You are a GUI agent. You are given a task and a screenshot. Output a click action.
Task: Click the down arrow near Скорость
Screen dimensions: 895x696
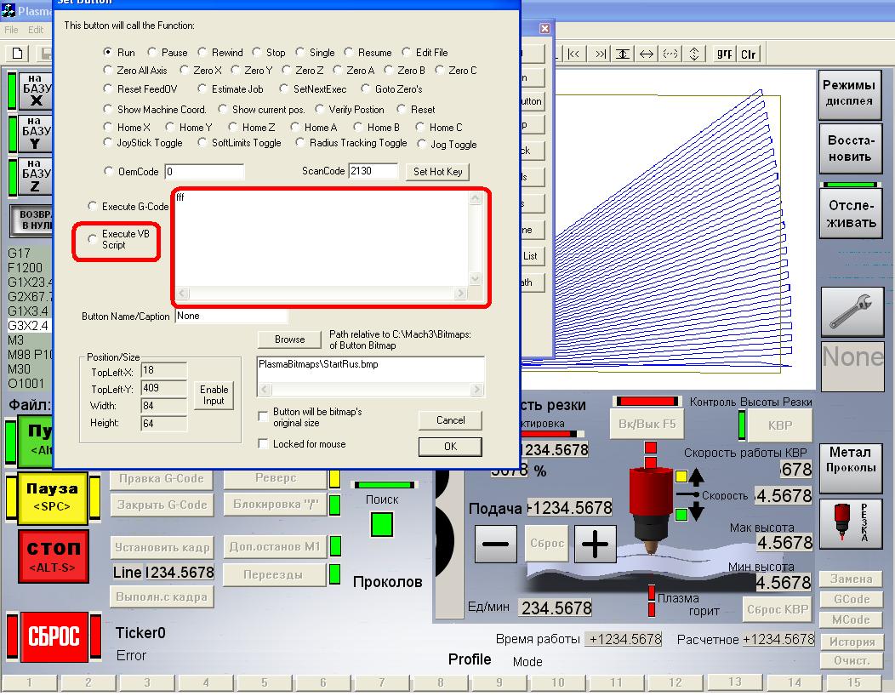coord(696,511)
